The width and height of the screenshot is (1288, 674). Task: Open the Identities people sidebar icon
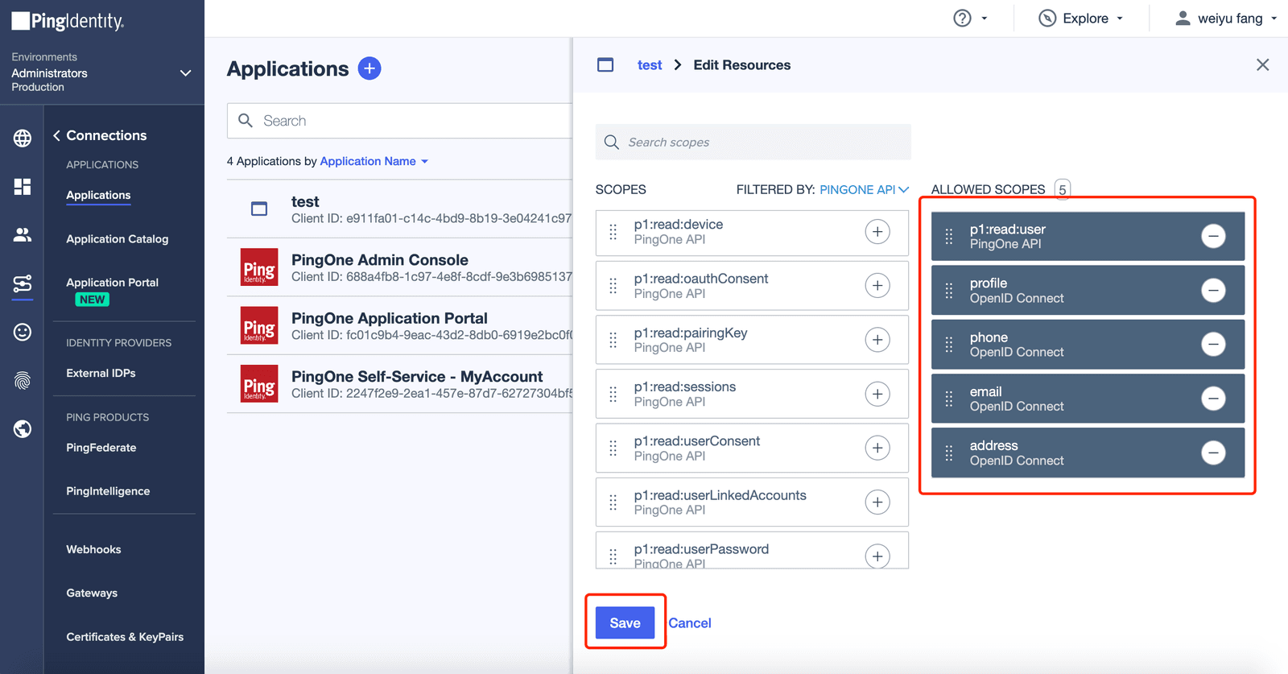point(23,234)
